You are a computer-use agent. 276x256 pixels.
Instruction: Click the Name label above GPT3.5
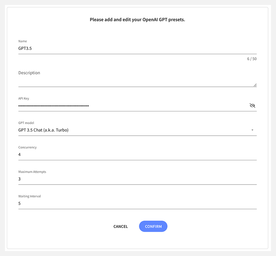(x=23, y=41)
